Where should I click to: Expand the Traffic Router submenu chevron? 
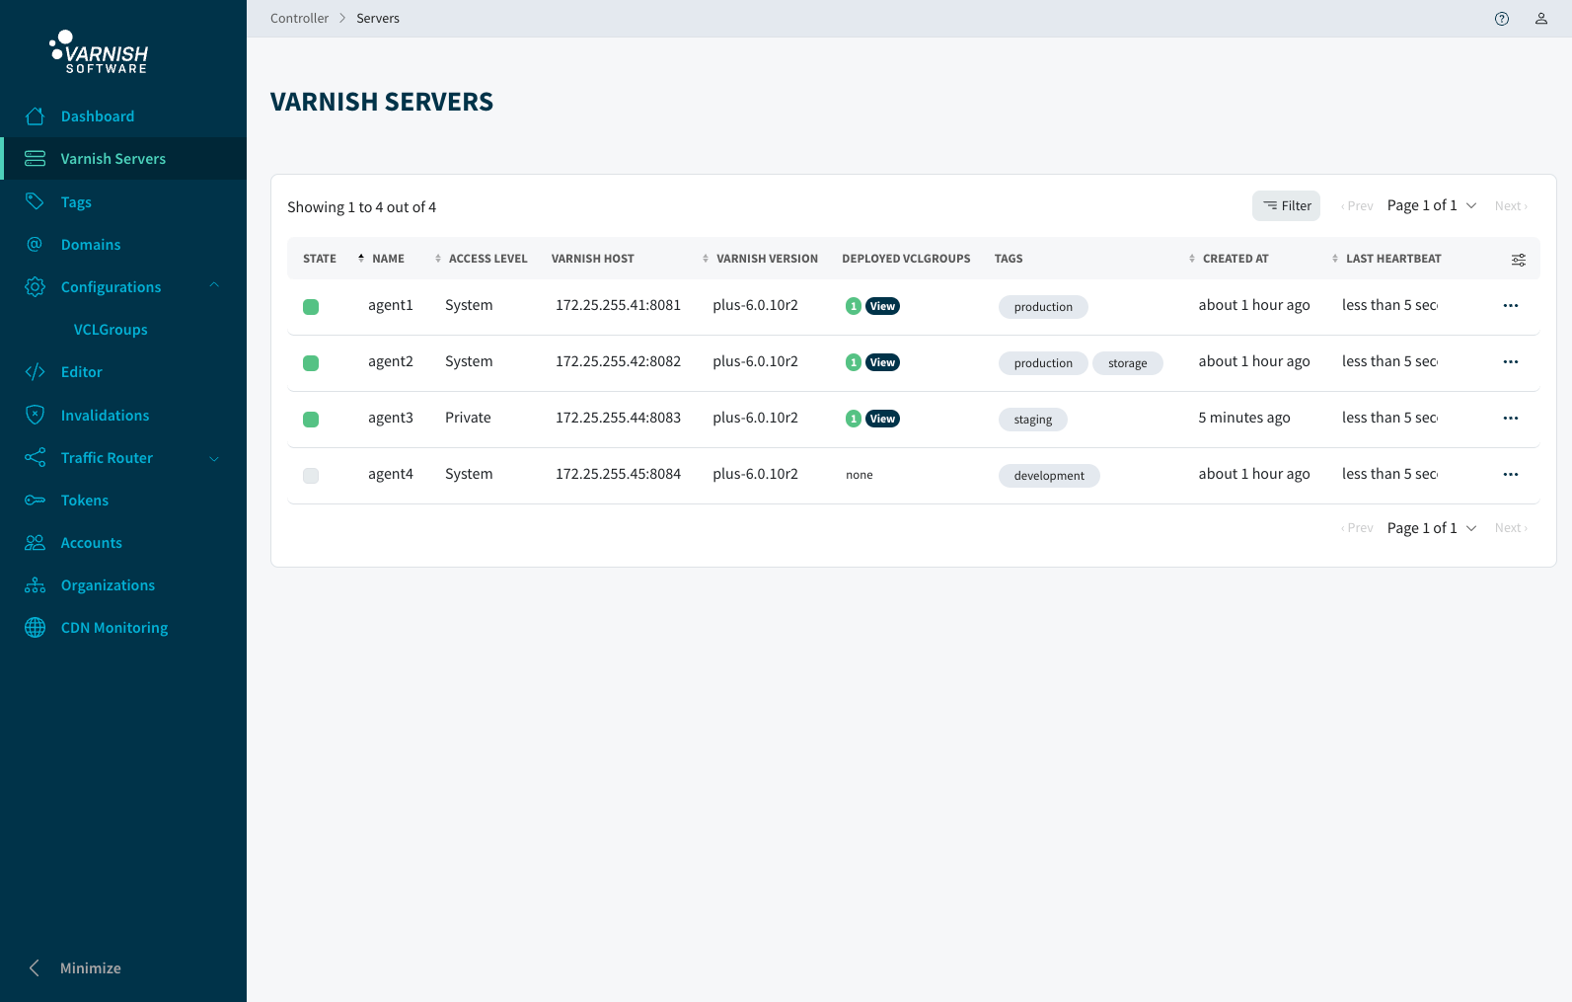(x=214, y=458)
